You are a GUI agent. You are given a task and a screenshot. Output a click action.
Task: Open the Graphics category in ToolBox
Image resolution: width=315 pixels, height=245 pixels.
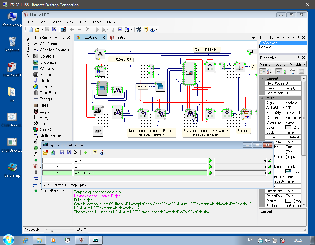pyautogui.click(x=48, y=62)
